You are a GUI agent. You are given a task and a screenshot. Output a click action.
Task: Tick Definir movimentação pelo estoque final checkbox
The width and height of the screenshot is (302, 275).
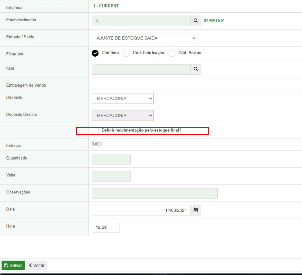(x=95, y=131)
